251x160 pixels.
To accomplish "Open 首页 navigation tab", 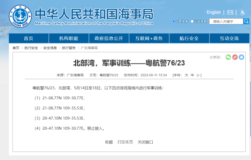I will pos(29,38).
